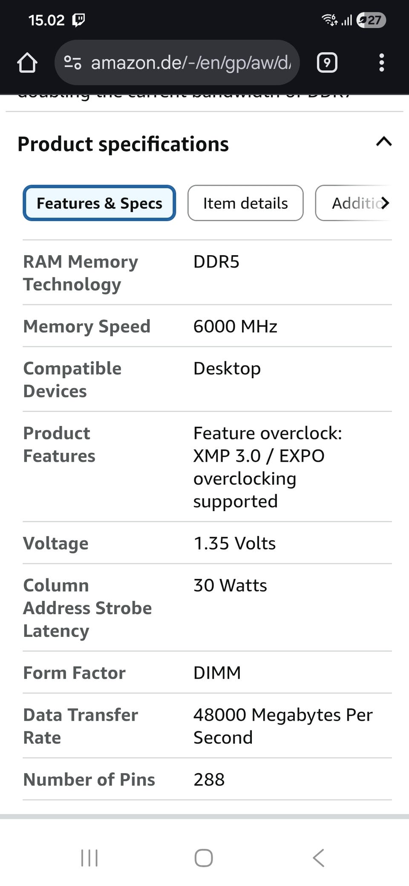Screen dimensions: 409x886
Task: Tap the amazon.de URL address field
Action: 191,63
